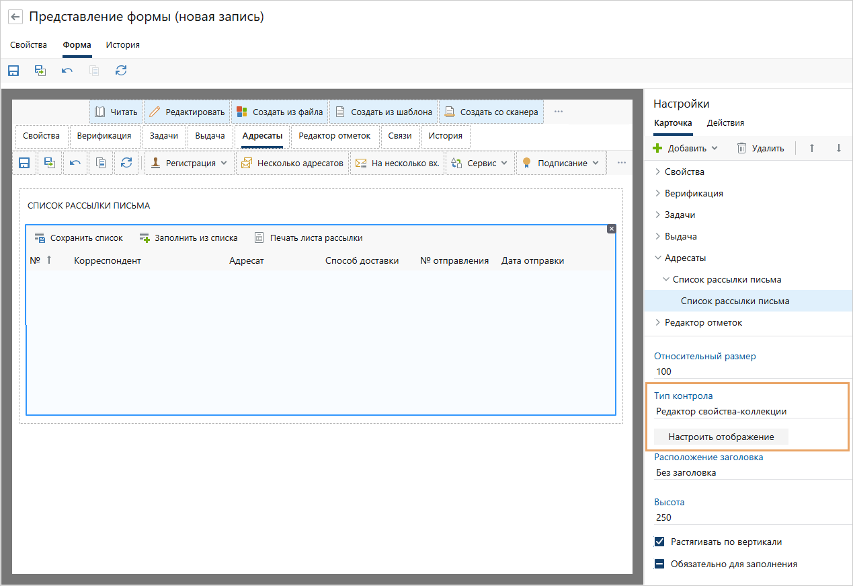The width and height of the screenshot is (853, 586).
Task: Open the top Форма tab
Action: tap(77, 45)
